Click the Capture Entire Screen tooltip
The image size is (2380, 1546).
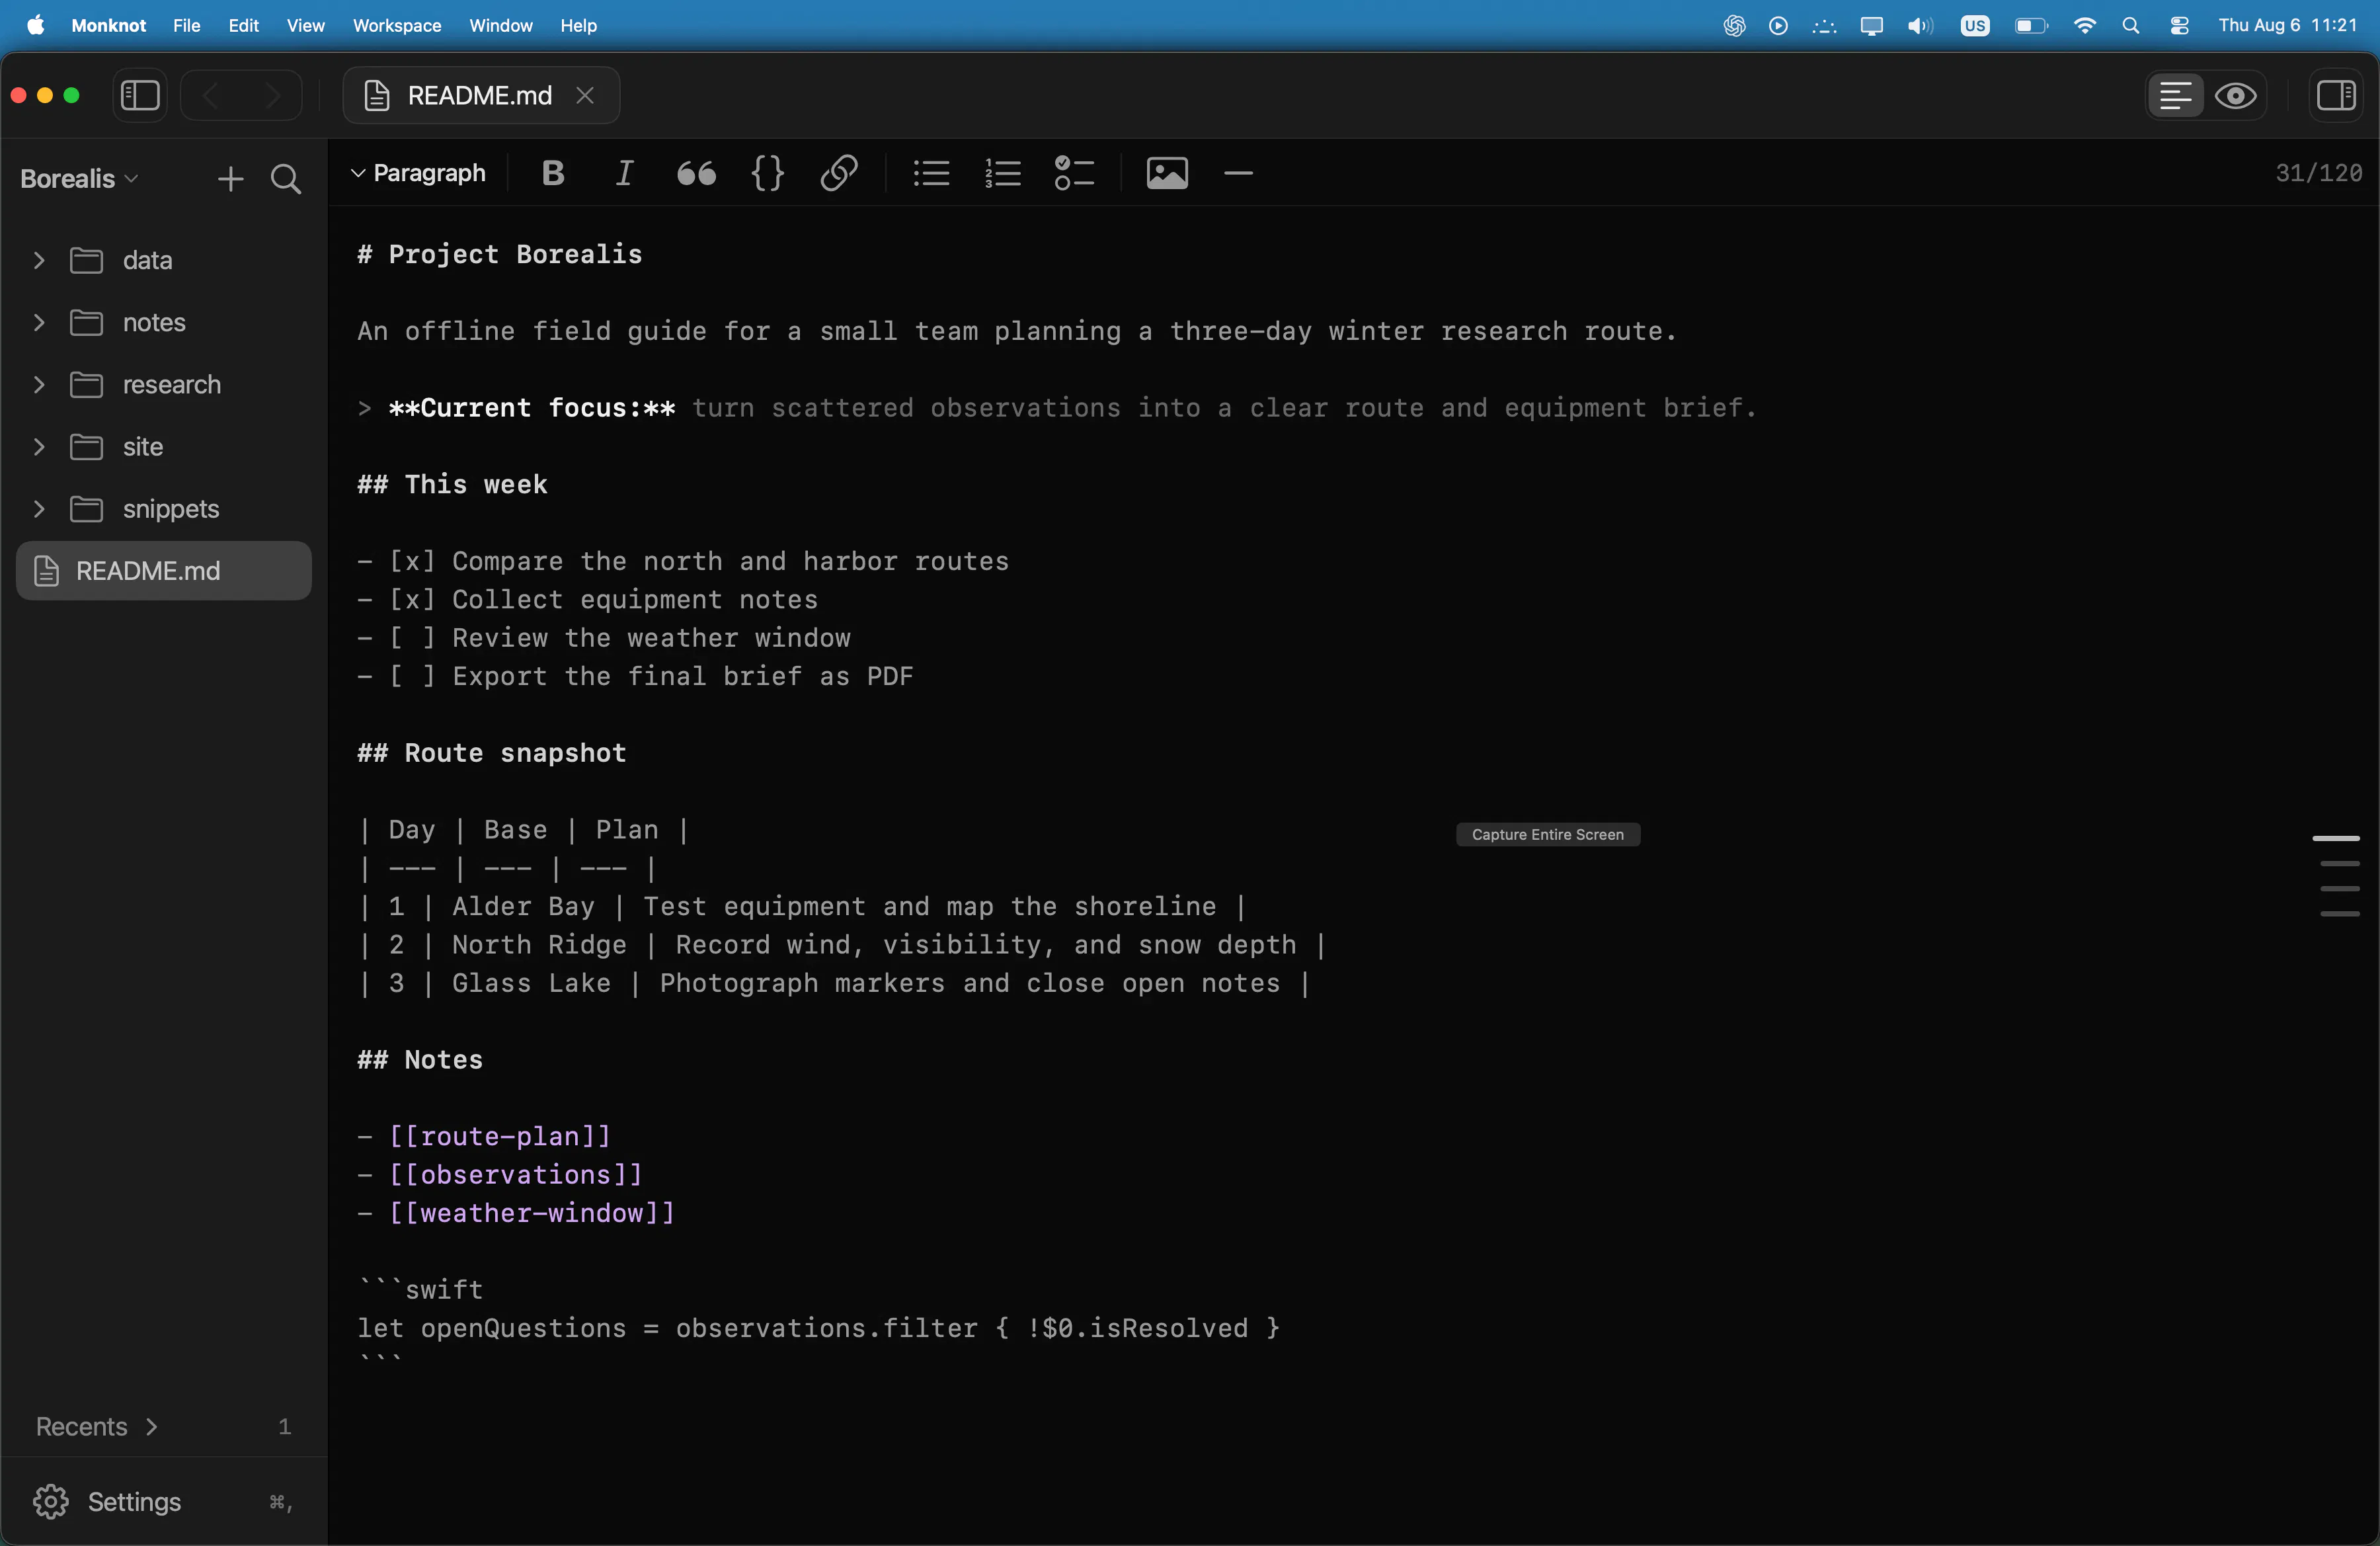point(1548,835)
